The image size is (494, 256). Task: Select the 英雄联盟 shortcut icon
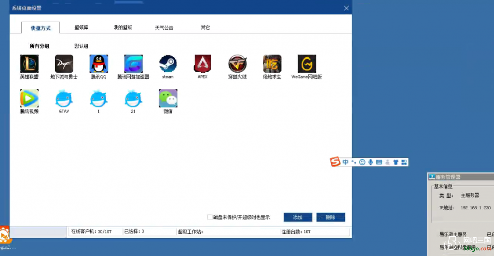pos(29,64)
